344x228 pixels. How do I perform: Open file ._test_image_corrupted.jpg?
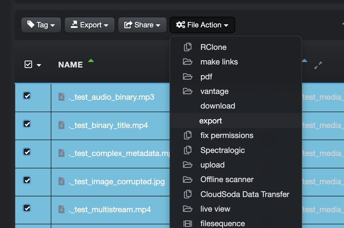click(x=116, y=181)
